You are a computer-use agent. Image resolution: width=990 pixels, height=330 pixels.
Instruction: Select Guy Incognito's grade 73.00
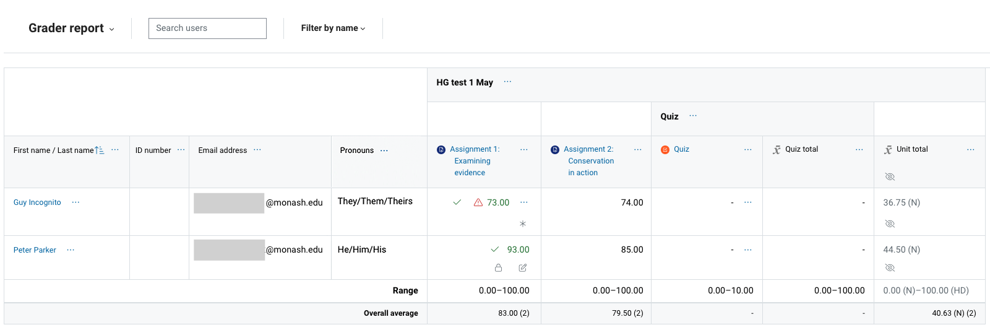point(498,202)
